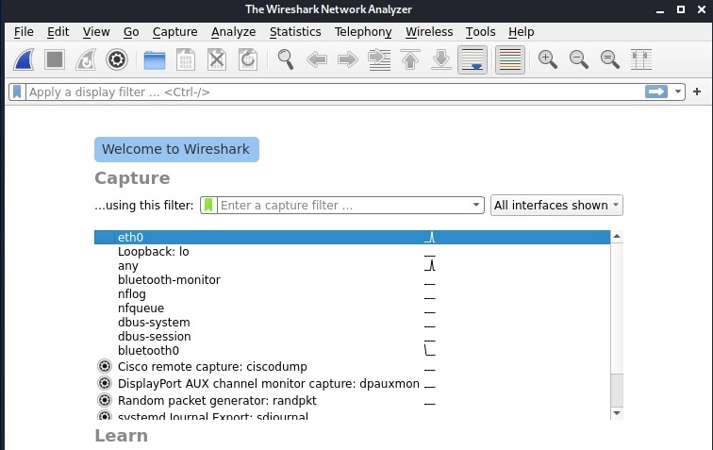The width and height of the screenshot is (713, 450).
Task: Start capturing packets with the shark fin icon
Action: pyautogui.click(x=24, y=59)
